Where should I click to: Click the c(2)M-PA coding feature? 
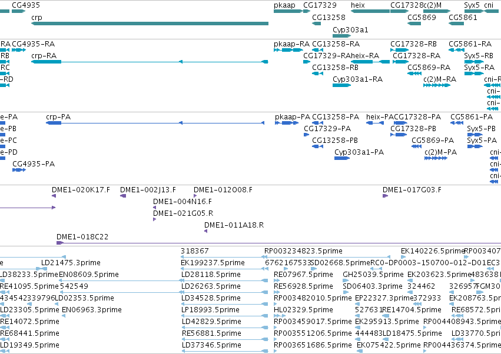[x=436, y=158]
